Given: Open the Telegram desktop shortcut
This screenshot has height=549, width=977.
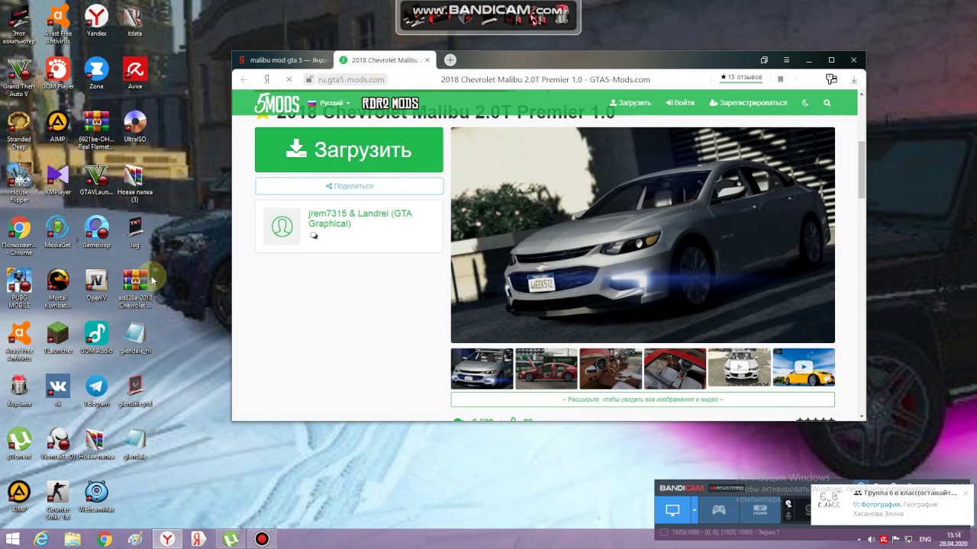Looking at the screenshot, I should [96, 390].
